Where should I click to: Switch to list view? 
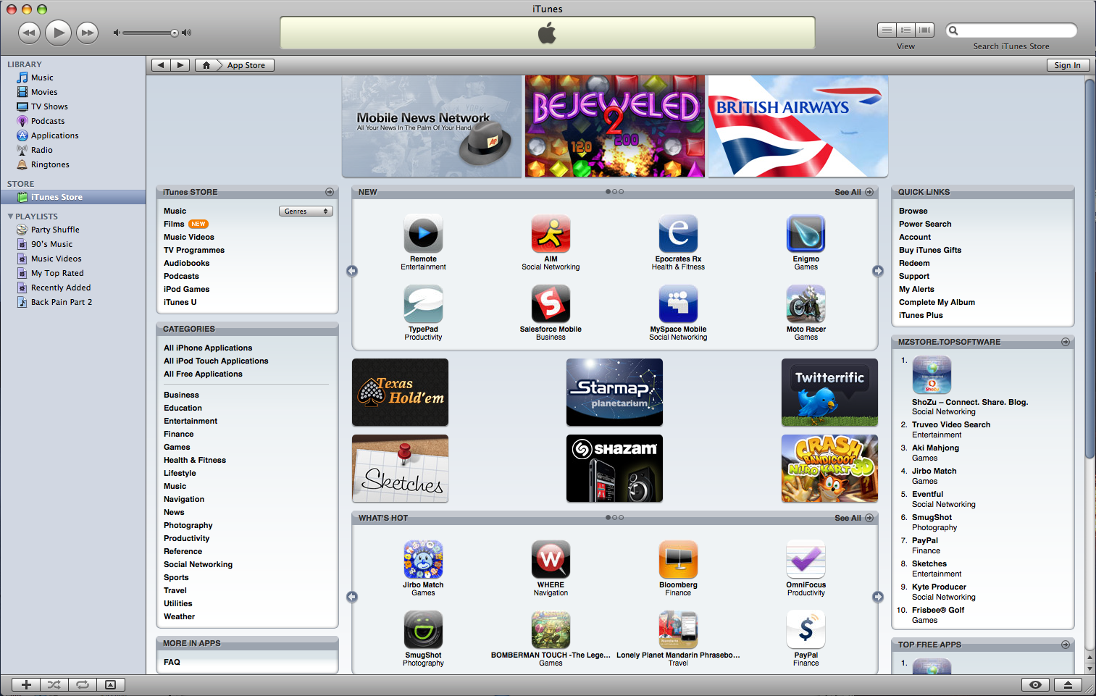pyautogui.click(x=887, y=30)
